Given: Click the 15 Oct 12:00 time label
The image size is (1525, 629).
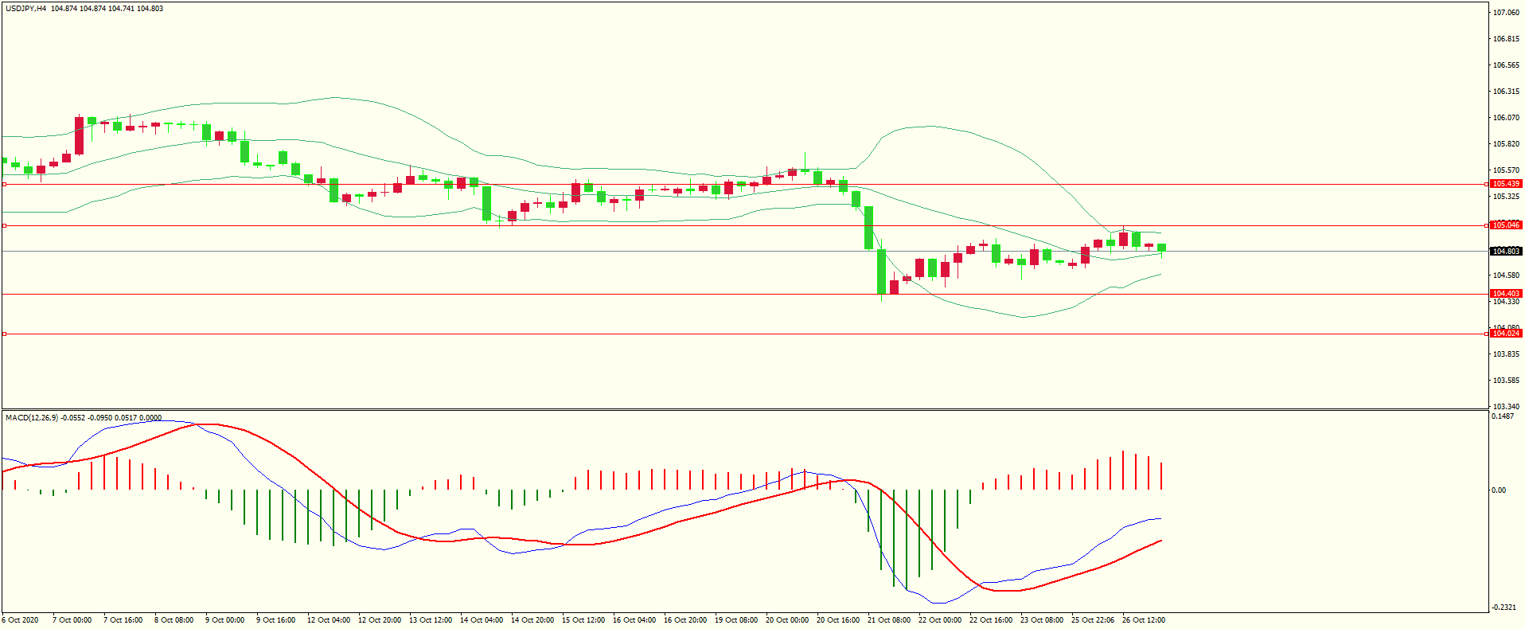Looking at the screenshot, I should 583,620.
